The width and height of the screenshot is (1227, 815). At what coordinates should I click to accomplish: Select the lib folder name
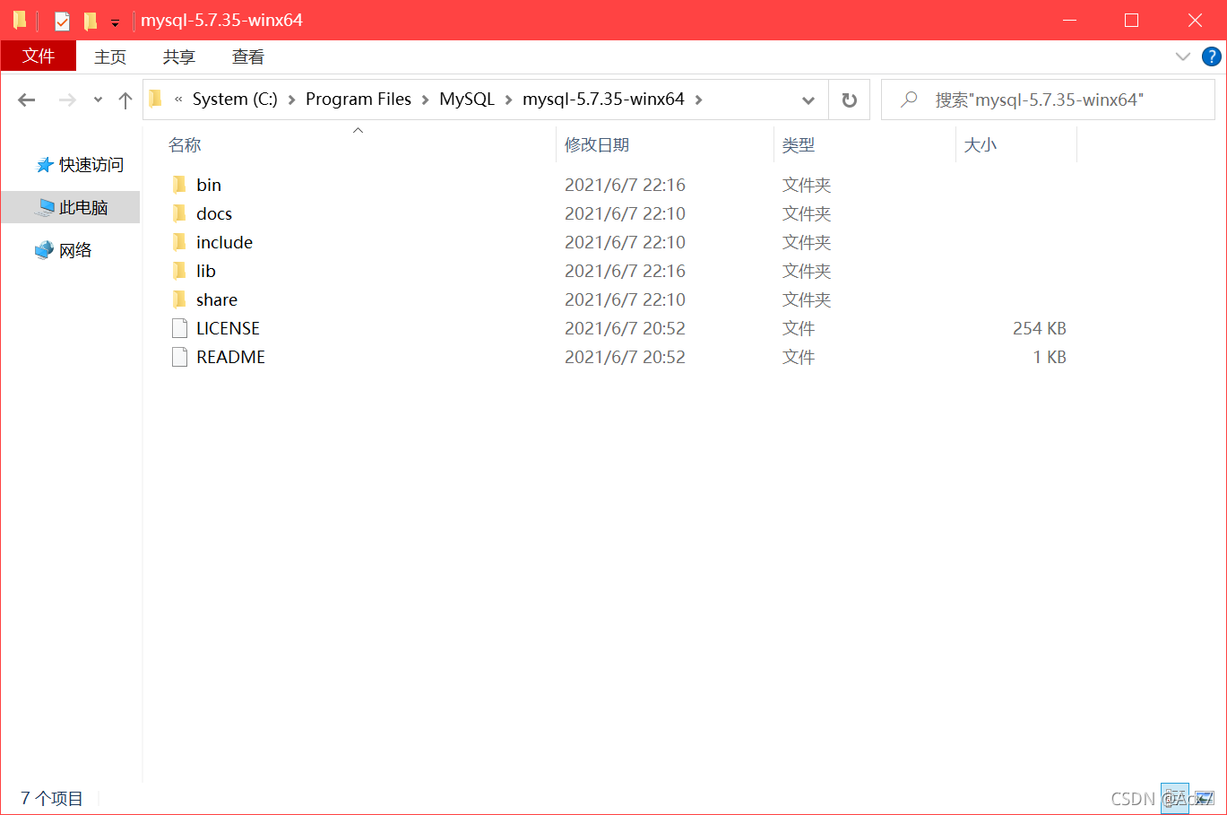(x=206, y=271)
